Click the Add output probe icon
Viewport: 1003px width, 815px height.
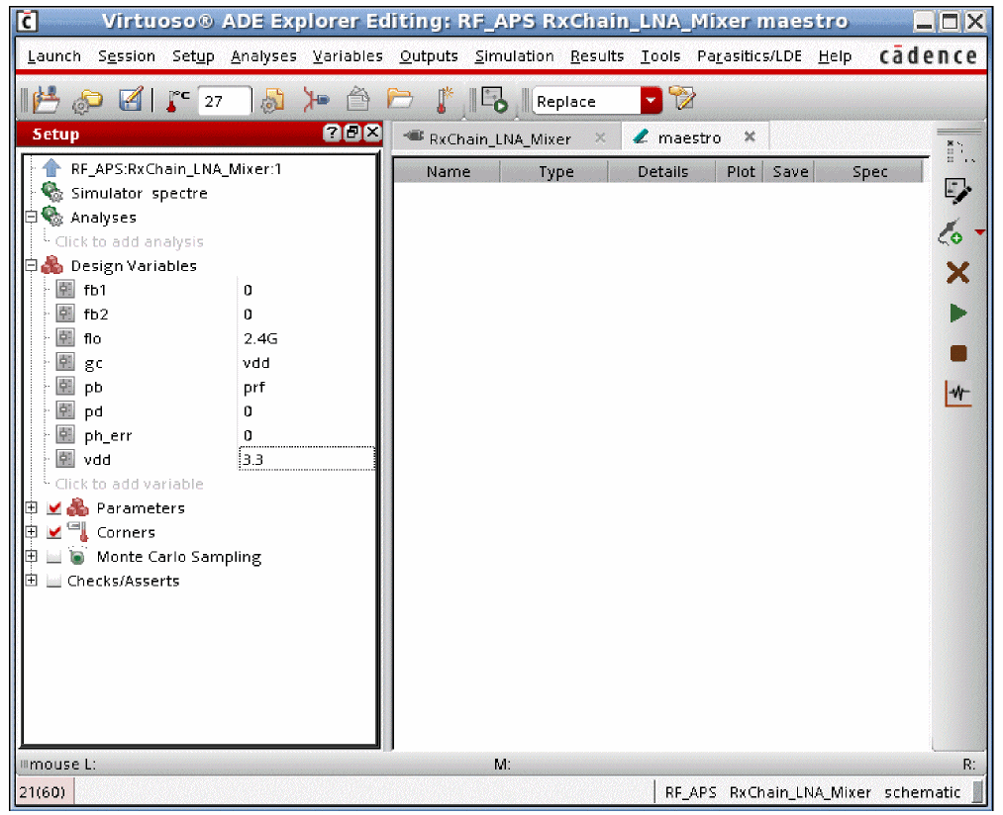[x=951, y=233]
